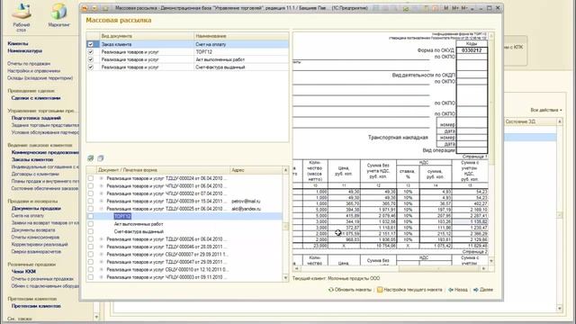Click the preview pane horizontal scrollbar left arrow
Viewport: 576px width, 324px height.
(296, 268)
